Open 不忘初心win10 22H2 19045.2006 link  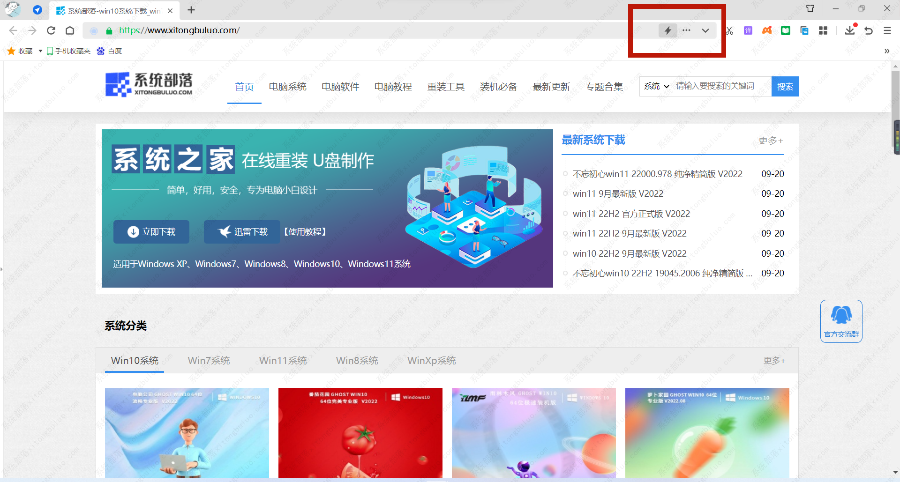(x=662, y=273)
